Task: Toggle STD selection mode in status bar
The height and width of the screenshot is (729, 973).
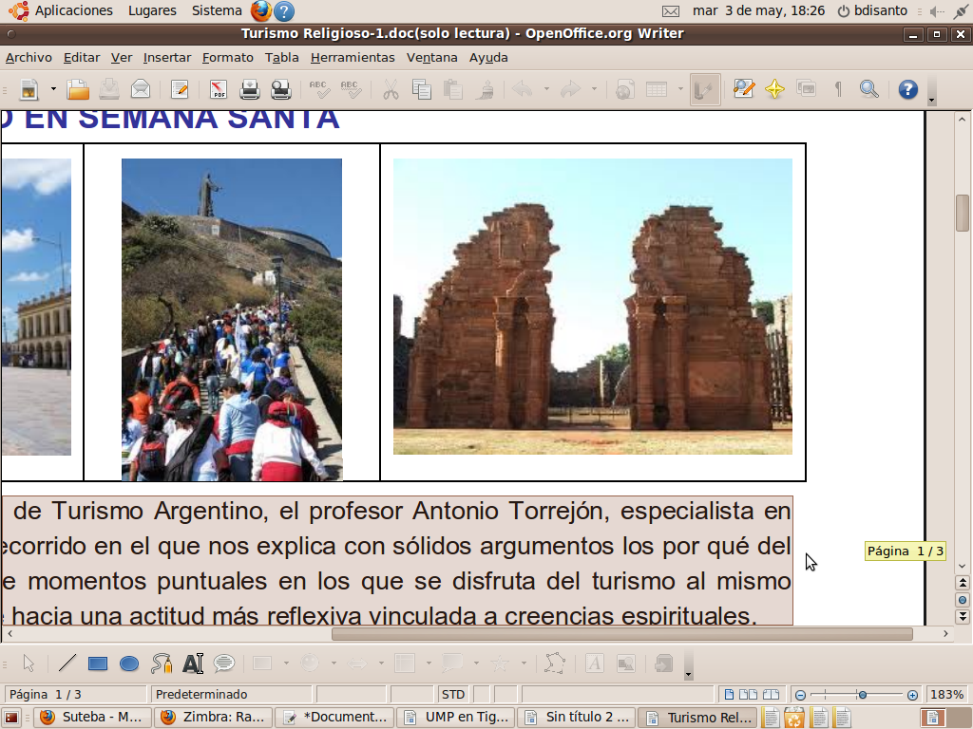Action: pyautogui.click(x=452, y=694)
